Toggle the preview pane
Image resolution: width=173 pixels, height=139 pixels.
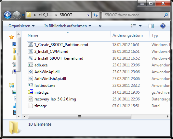coord(151,26)
